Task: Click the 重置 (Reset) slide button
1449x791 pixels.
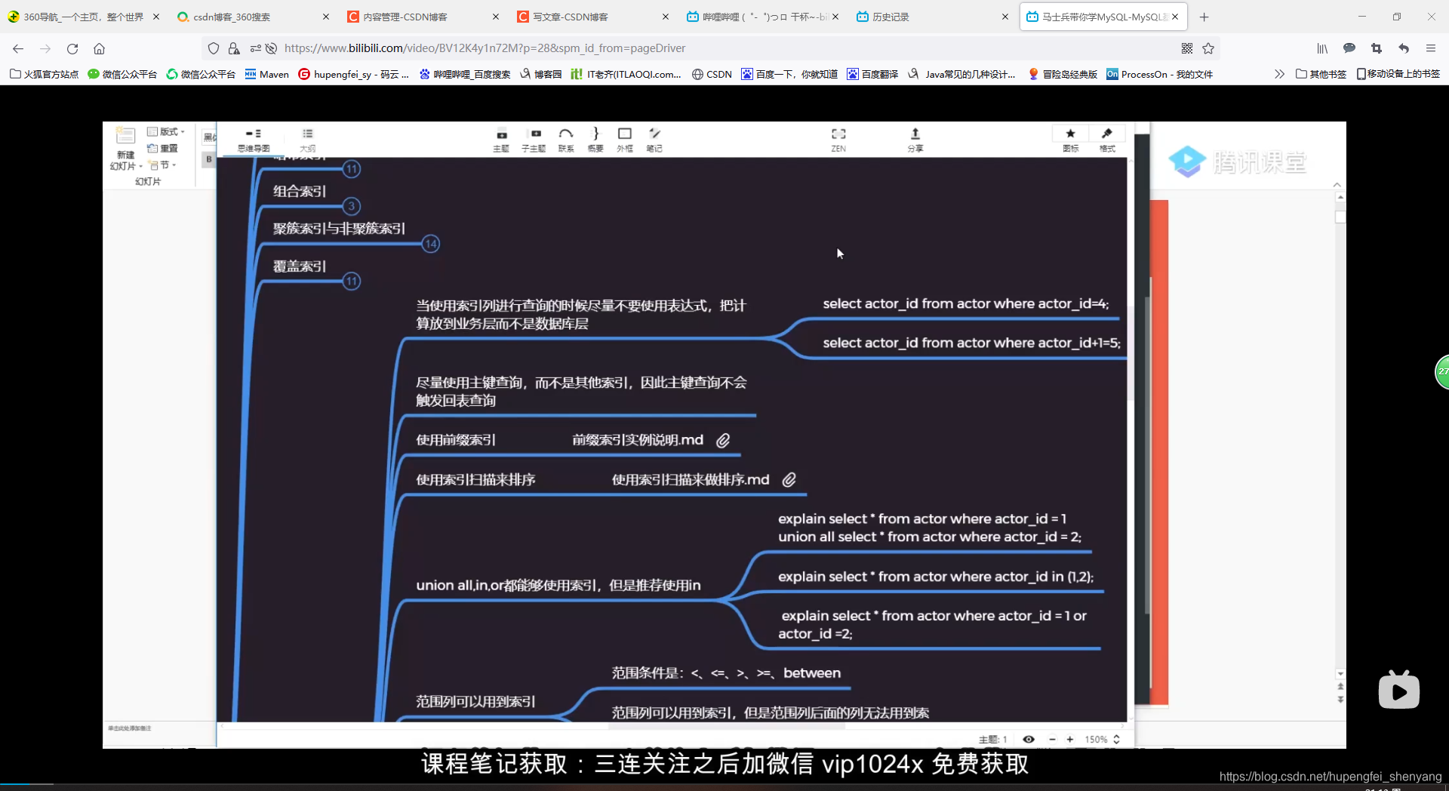Action: tap(162, 148)
